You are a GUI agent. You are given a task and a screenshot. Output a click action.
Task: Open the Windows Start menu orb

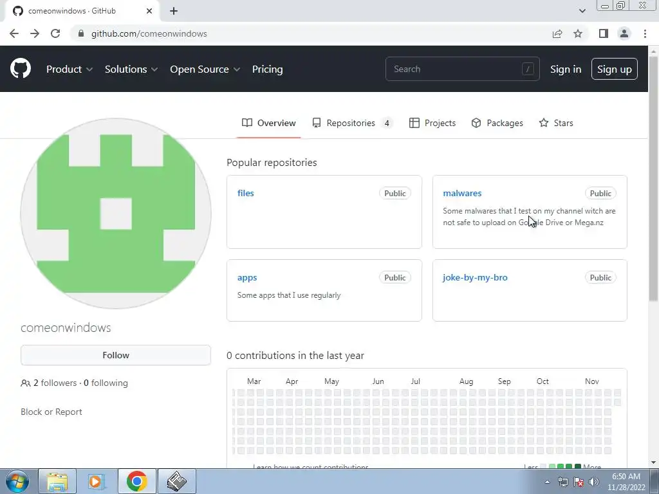click(17, 481)
